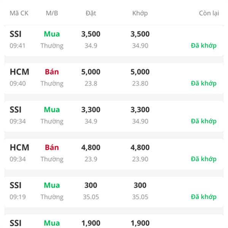
Task: Tap Đã khớp status of 300 SSI order
Action: 204,197
